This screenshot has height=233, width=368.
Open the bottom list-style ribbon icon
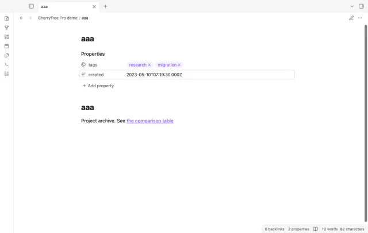(6, 73)
